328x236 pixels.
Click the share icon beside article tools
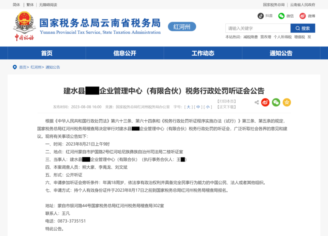(x=257, y=102)
